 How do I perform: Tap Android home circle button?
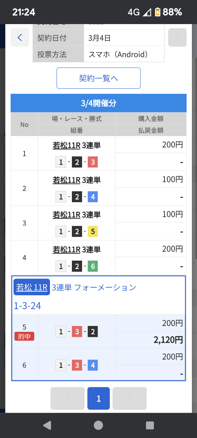pos(98,425)
